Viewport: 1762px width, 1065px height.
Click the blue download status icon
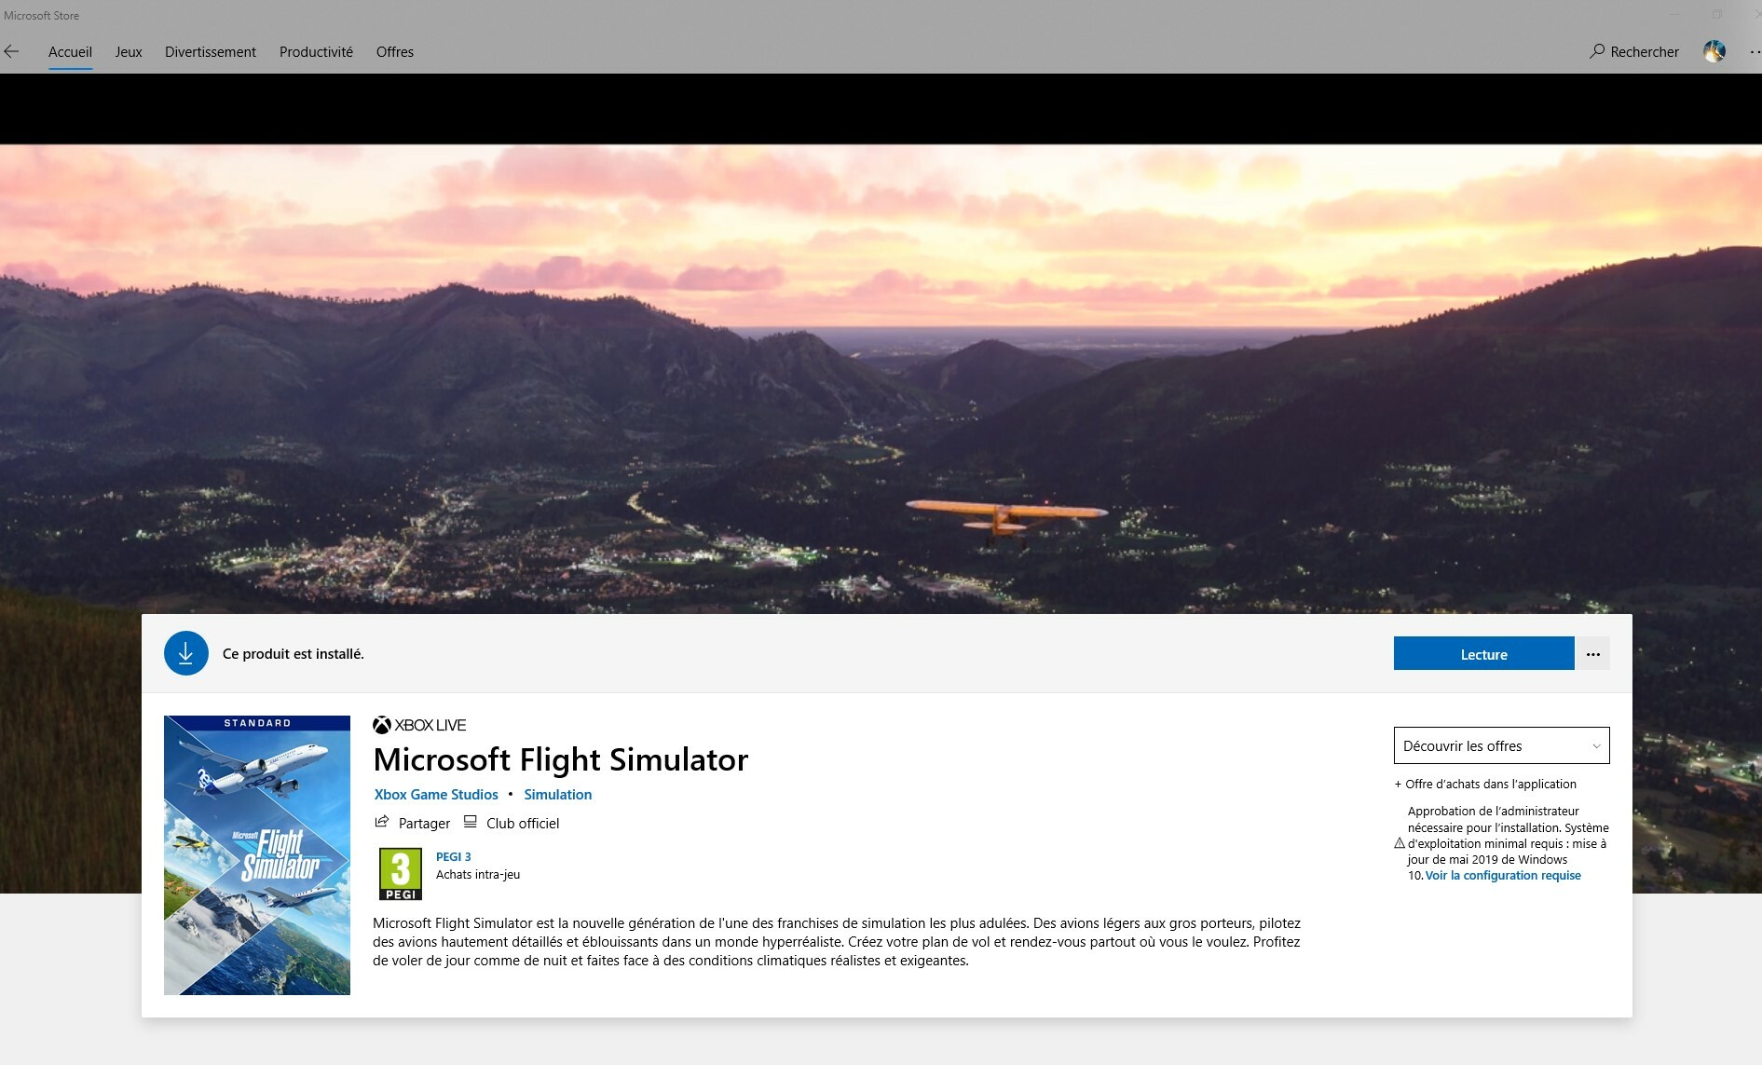click(186, 653)
